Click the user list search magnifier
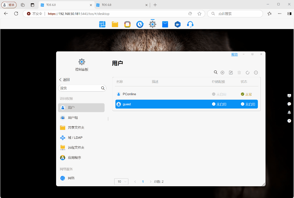 click(216, 72)
